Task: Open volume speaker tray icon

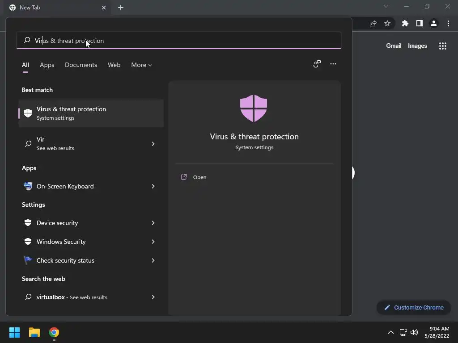Action: (x=414, y=332)
